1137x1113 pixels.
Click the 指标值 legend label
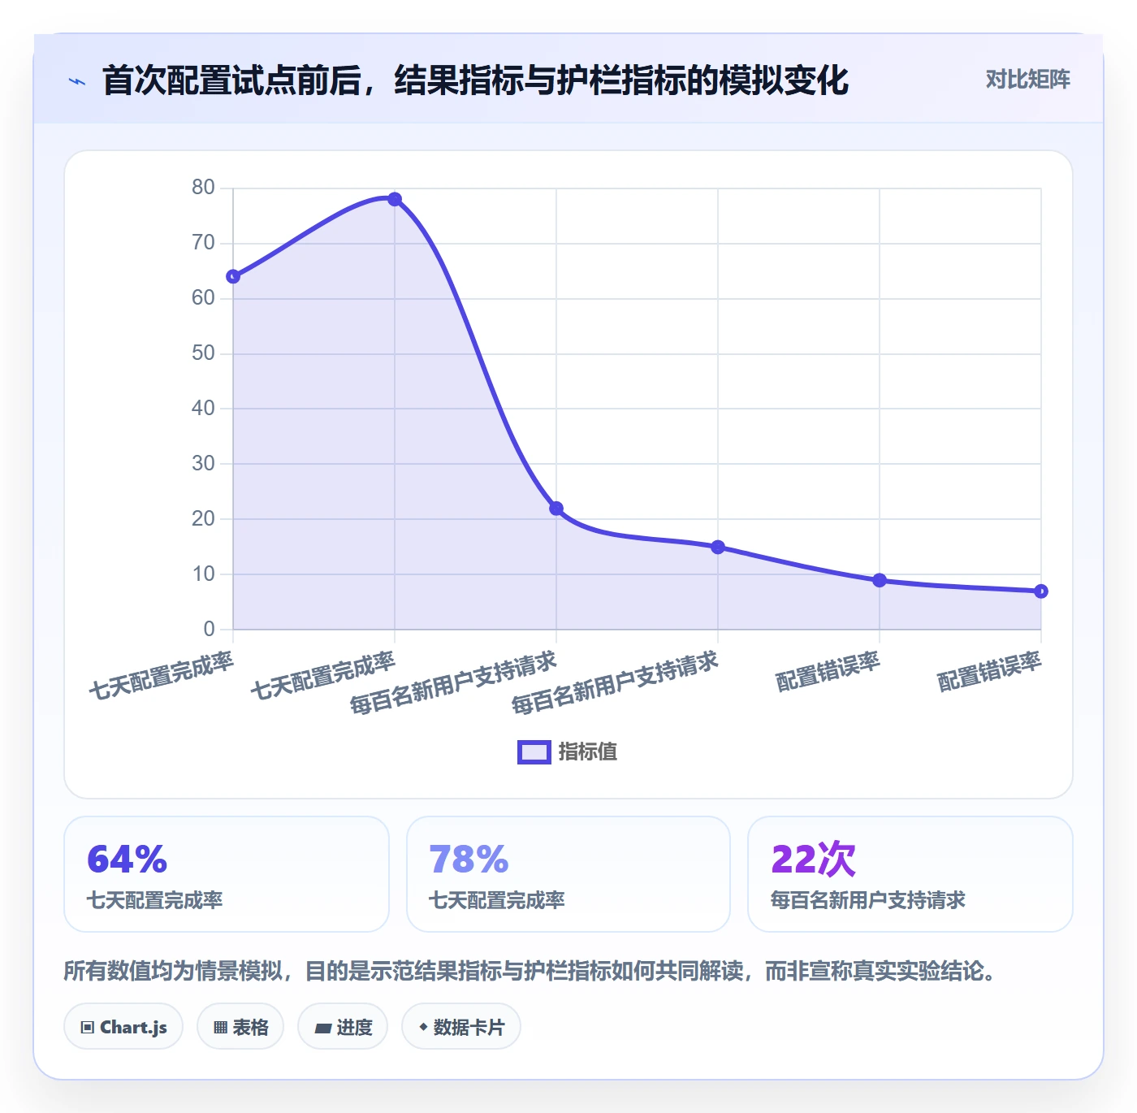[588, 752]
